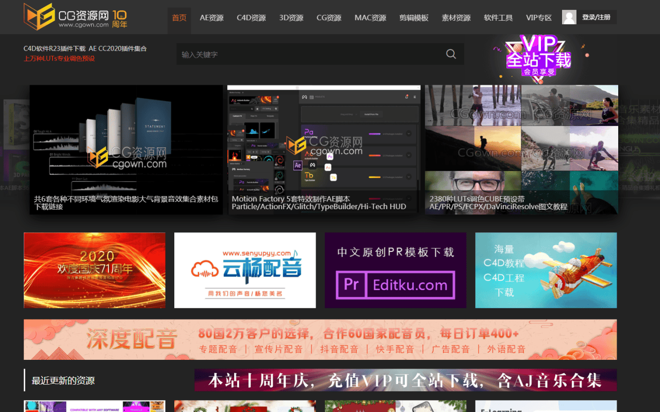
Task: Open the AE资源 menu item
Action: point(211,17)
